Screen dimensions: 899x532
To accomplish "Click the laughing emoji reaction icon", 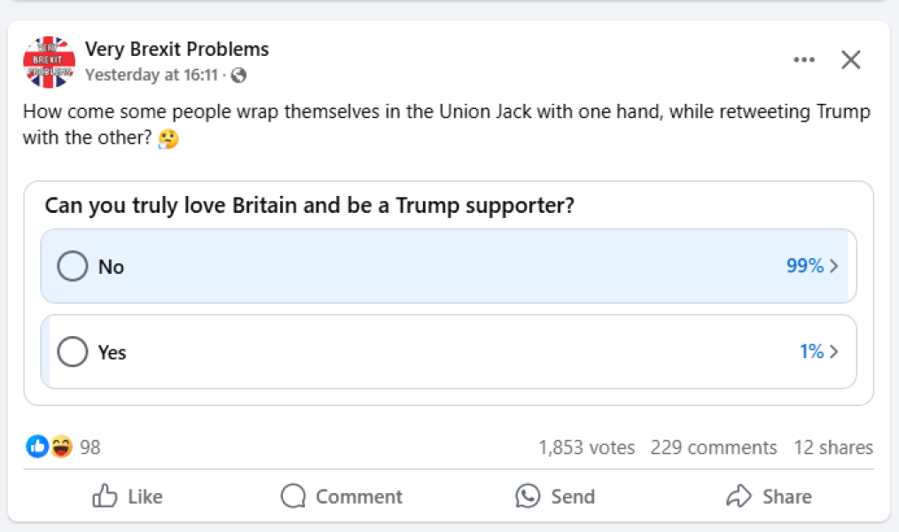I will tap(60, 447).
